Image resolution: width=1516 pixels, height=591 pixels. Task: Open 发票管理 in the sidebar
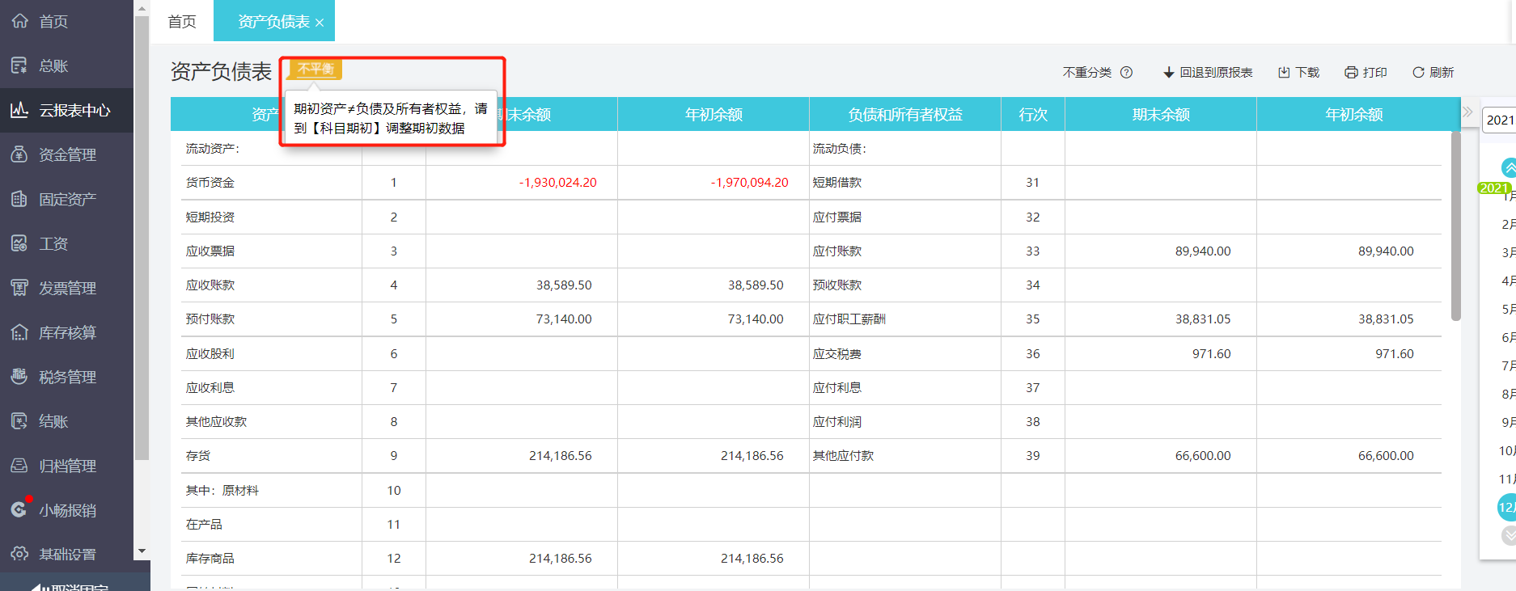[x=66, y=288]
